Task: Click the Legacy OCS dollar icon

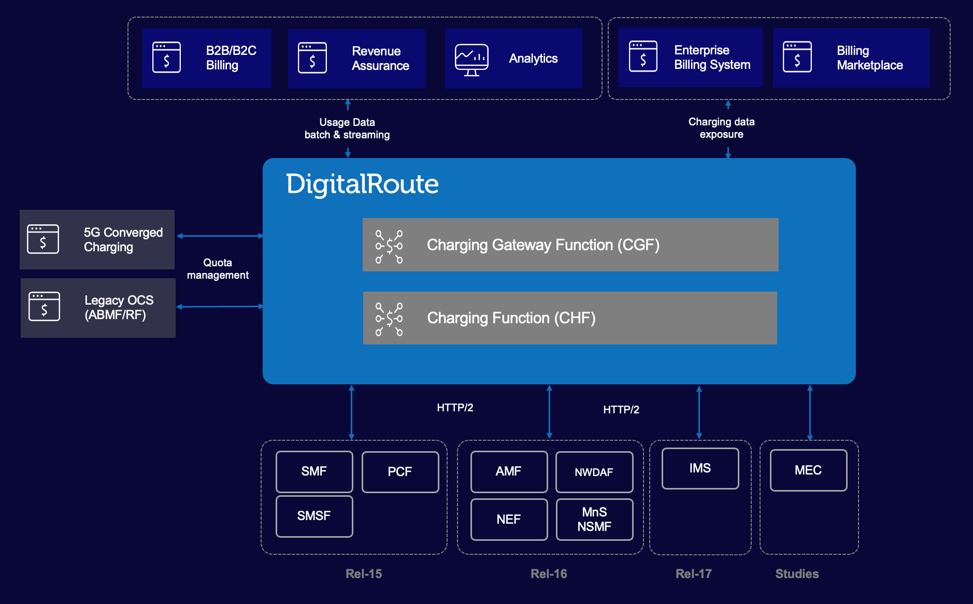Action: (44, 307)
